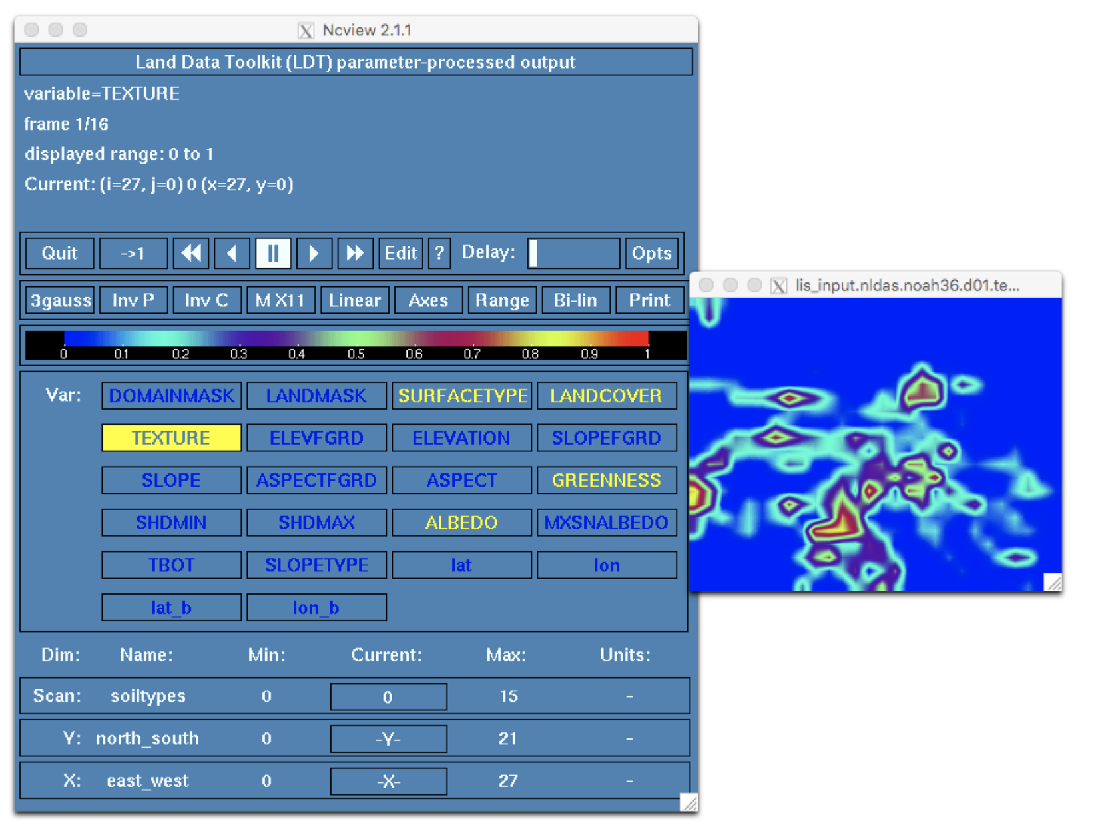Select the TBOT variable

(171, 565)
